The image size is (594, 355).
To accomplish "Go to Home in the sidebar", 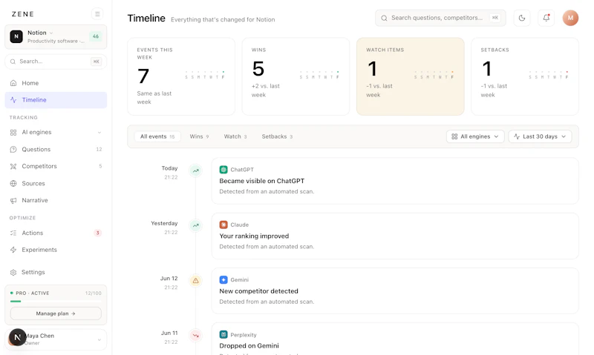I will (x=56, y=83).
